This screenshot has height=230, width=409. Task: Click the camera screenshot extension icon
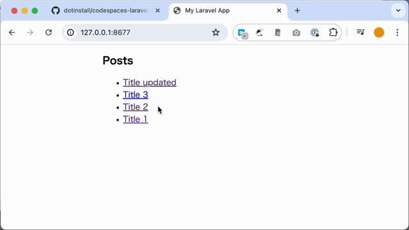pos(296,33)
